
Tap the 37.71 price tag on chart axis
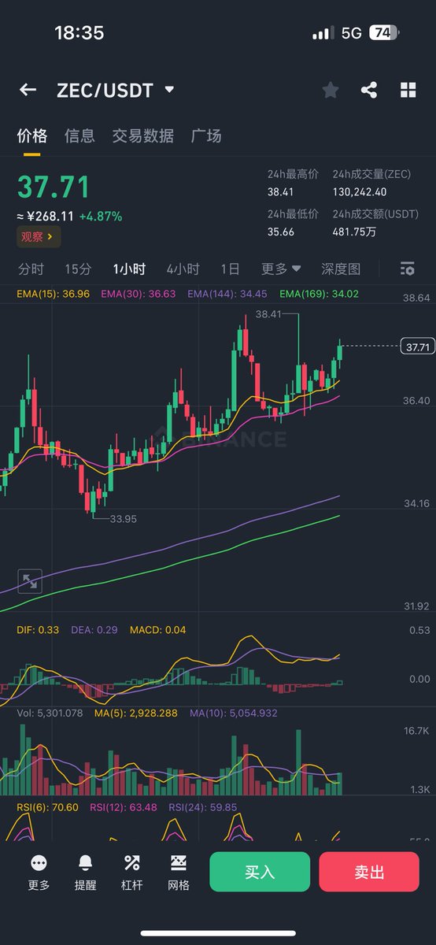(x=416, y=346)
